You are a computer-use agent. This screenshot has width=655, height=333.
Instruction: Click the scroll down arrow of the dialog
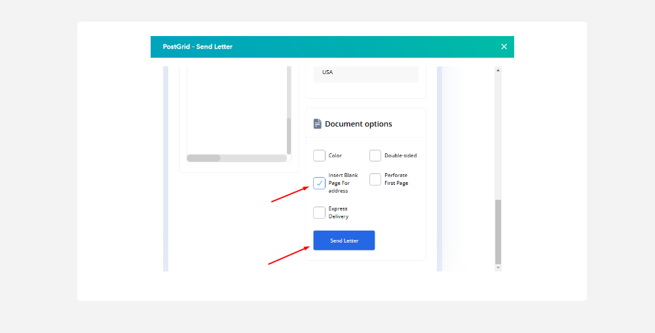coord(498,267)
